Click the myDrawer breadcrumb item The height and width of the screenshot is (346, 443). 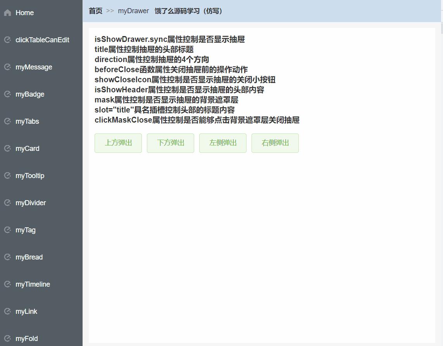pyautogui.click(x=133, y=11)
